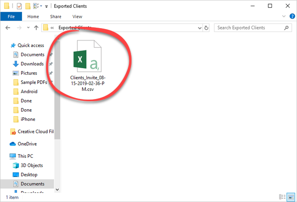This screenshot has height=202, width=297.
Task: Switch to the Large icons view layout
Action: [x=291, y=197]
